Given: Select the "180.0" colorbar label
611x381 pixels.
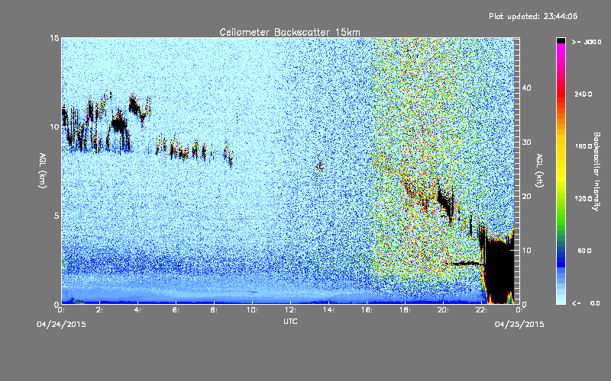Looking at the screenshot, I should (x=584, y=146).
